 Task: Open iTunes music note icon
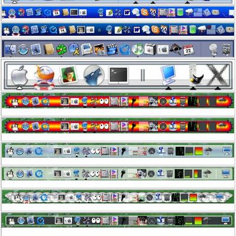(x=137, y=49)
